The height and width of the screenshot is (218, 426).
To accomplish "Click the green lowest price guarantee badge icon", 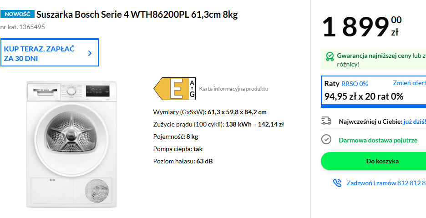I will click(330, 56).
